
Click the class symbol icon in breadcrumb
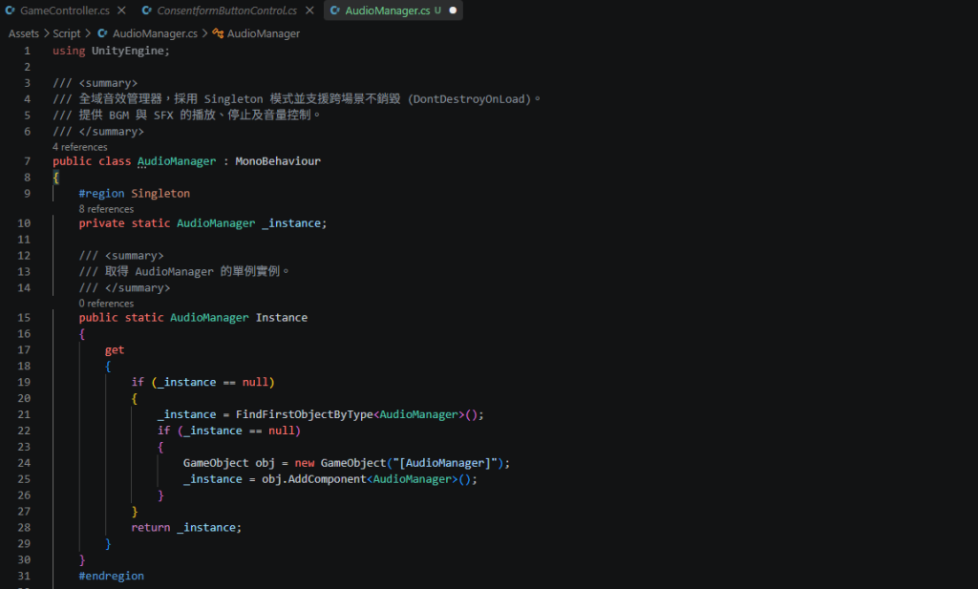[x=218, y=33]
